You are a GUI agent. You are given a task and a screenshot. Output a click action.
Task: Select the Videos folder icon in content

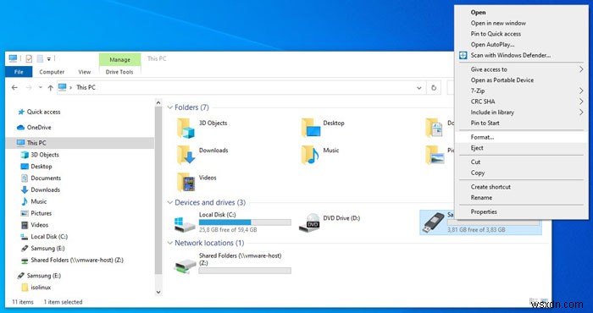click(x=186, y=182)
